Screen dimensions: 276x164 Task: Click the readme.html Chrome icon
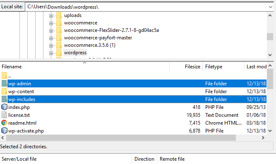coord(4,123)
